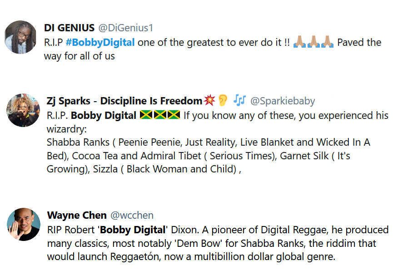418x275 pixels.
Task: Click Zj Sparks - Discipline Is Freedom name
Action: pos(124,101)
